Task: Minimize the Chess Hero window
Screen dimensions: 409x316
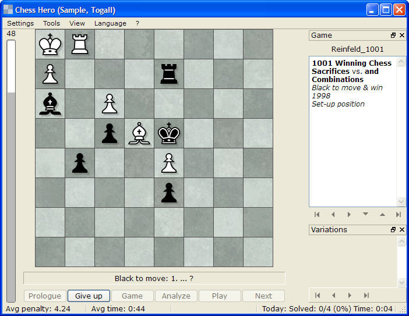Action: tap(372, 10)
